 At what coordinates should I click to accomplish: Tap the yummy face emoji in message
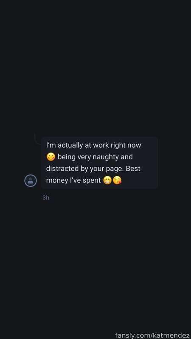51,157
